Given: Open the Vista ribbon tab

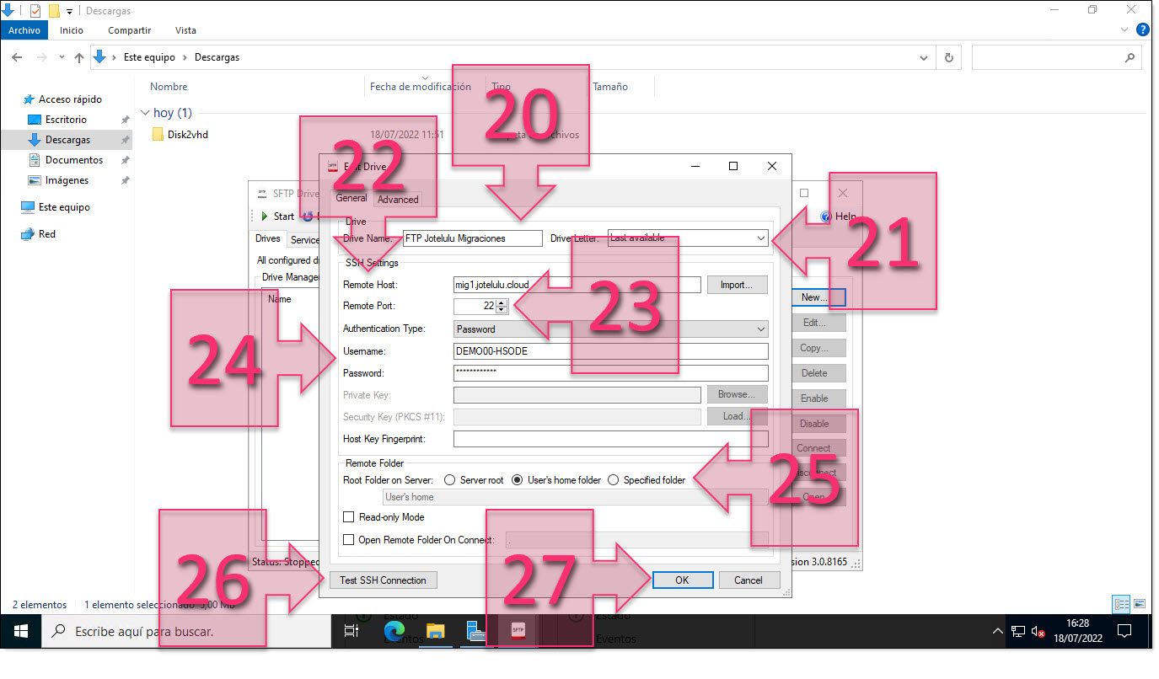Looking at the screenshot, I should (185, 30).
